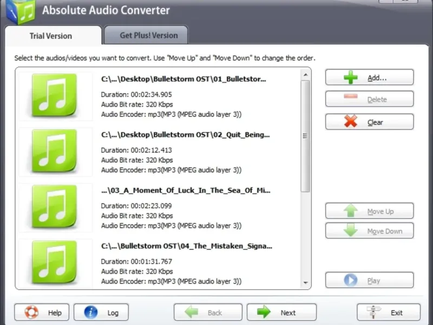Viewport: 433px width, 325px height.
Task: Click the blue info Log icon
Action: 91,313
